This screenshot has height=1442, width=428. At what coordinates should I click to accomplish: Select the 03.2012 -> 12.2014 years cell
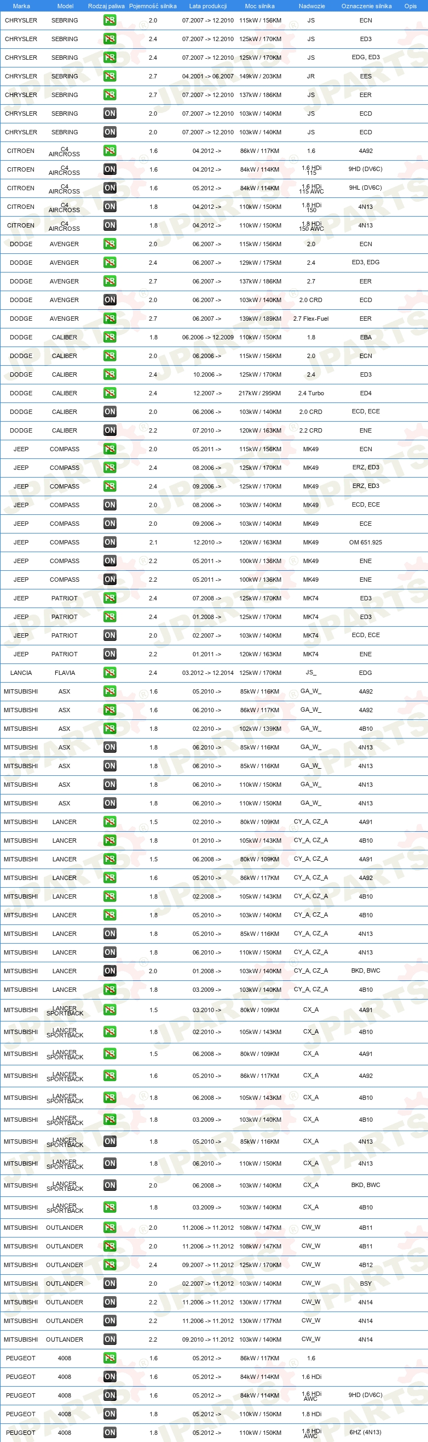coord(208,673)
